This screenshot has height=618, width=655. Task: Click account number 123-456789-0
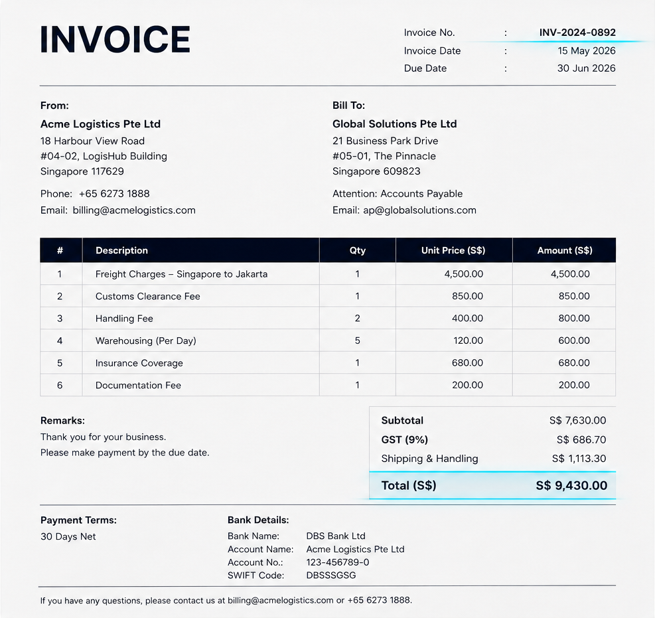coord(338,562)
